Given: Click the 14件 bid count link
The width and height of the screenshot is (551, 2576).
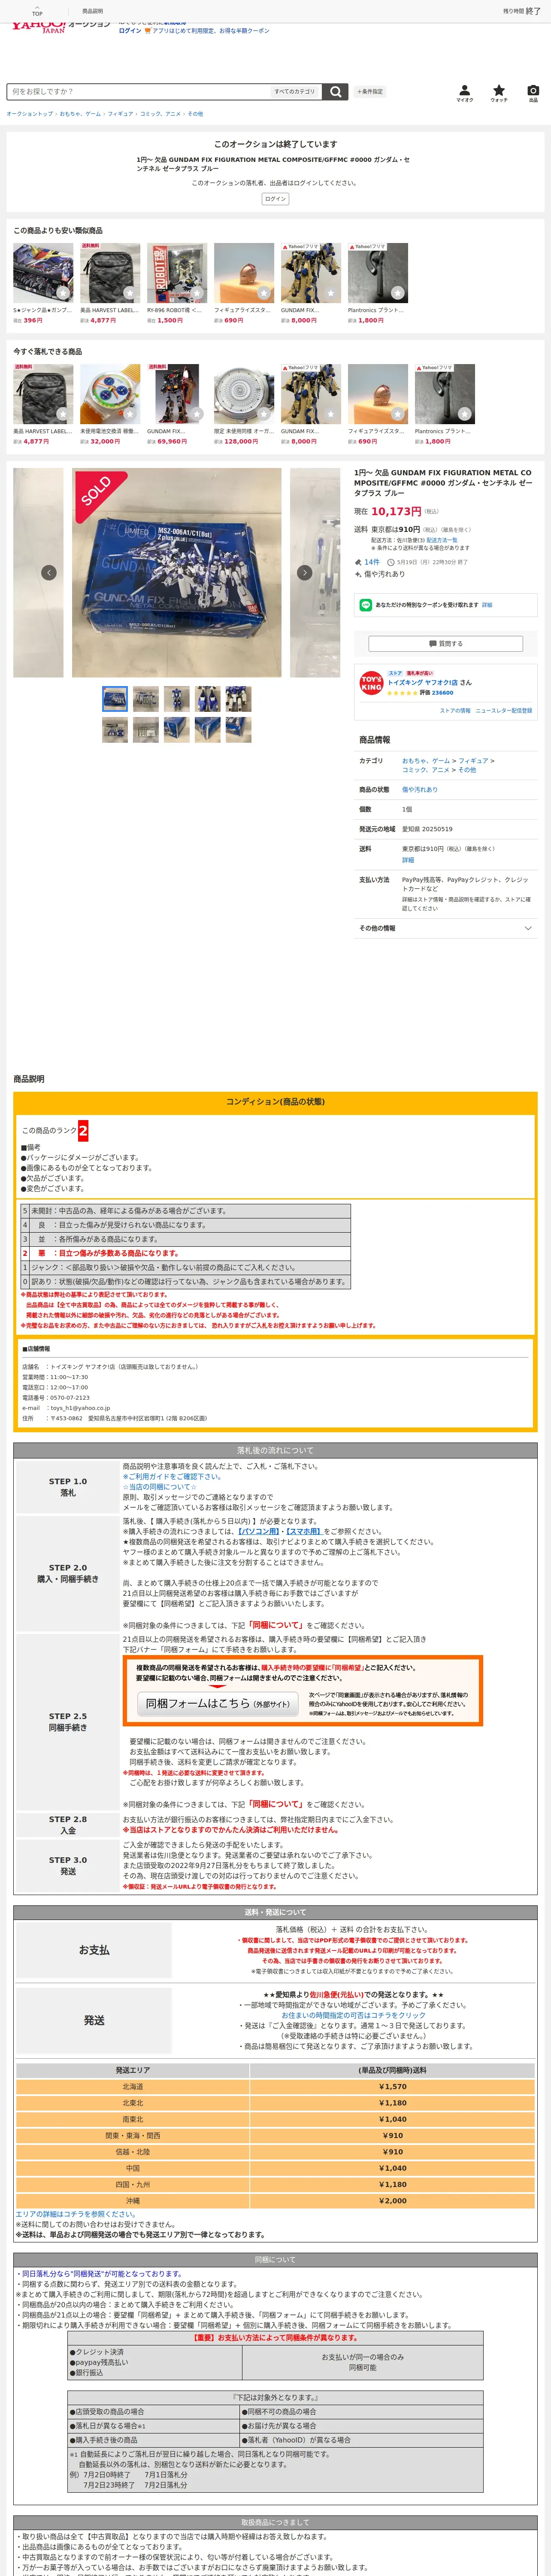Looking at the screenshot, I should [372, 562].
